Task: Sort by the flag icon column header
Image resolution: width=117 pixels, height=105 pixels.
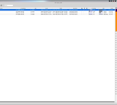Action: pyautogui.click(x=85, y=8)
